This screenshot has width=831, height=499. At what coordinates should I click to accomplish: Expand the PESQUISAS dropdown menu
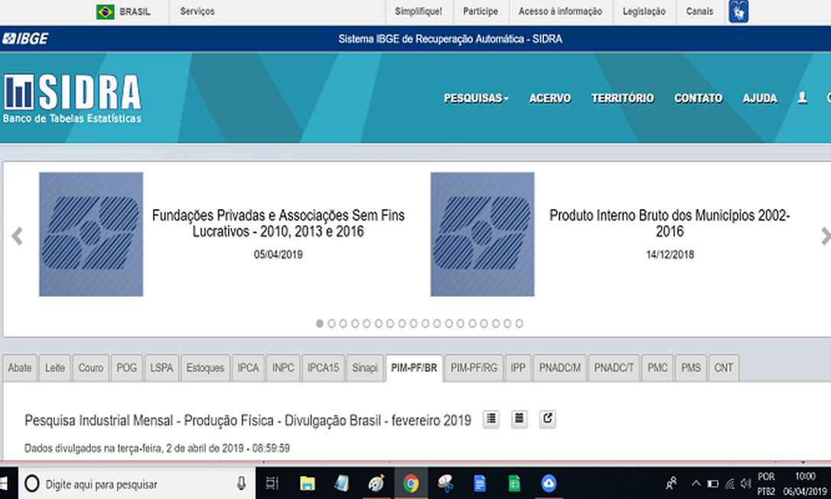476,98
